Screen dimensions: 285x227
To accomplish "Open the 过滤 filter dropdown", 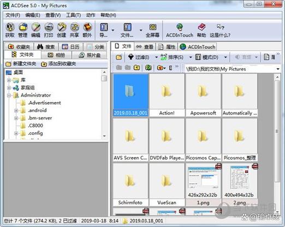I will 156,57.
